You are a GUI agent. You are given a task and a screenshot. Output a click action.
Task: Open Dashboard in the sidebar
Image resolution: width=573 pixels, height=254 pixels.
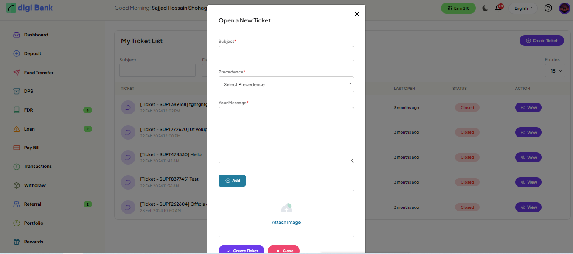(x=36, y=35)
